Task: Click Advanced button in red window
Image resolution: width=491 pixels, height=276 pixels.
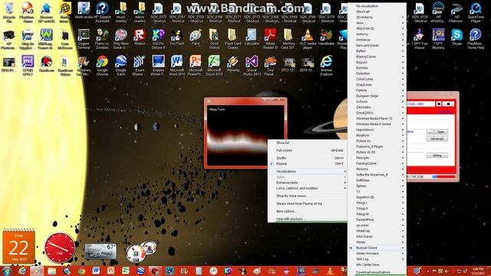Action: pyautogui.click(x=437, y=139)
